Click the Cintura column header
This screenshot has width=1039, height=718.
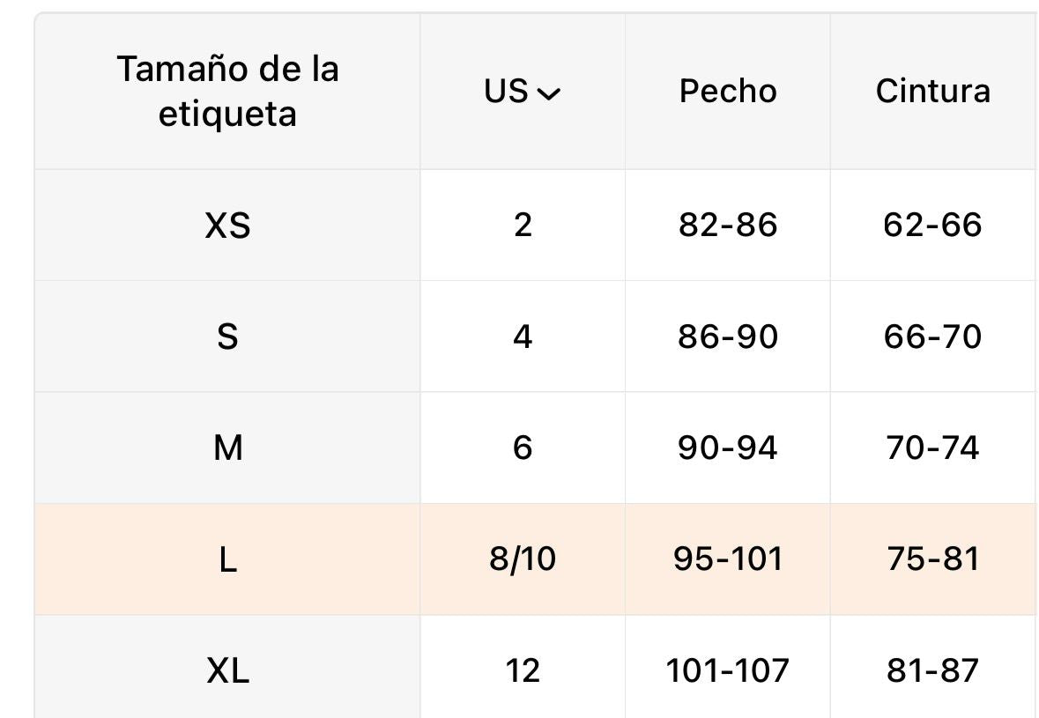coord(932,92)
